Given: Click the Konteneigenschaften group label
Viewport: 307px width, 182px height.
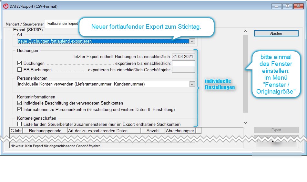Looking at the screenshot, I should 36,118.
